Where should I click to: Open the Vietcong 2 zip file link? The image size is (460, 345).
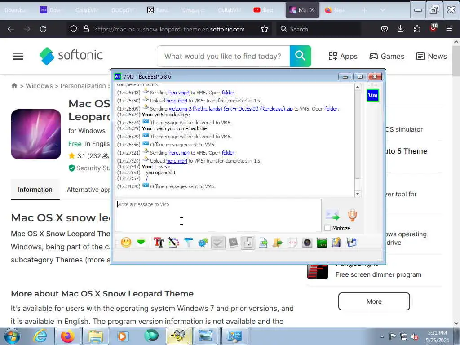230,109
